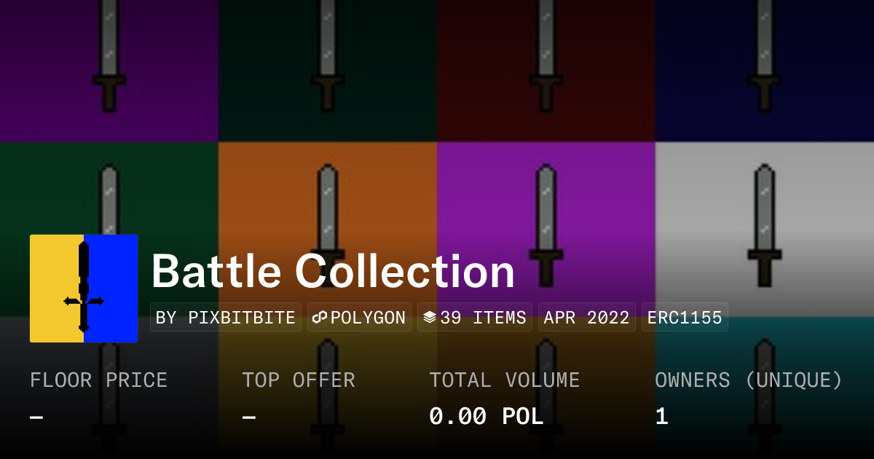Screen dimensions: 874x459
Task: Select the sword on dark green top tile
Action: [x=328, y=57]
